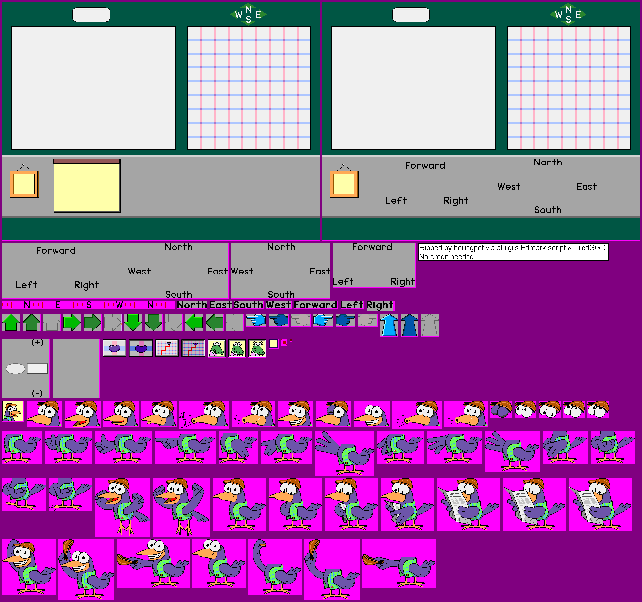The width and height of the screenshot is (642, 602).
Task: Click bold "West" label in the strip
Action: pyautogui.click(x=279, y=305)
